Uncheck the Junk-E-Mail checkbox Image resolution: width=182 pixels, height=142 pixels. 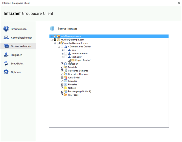coord(62,77)
